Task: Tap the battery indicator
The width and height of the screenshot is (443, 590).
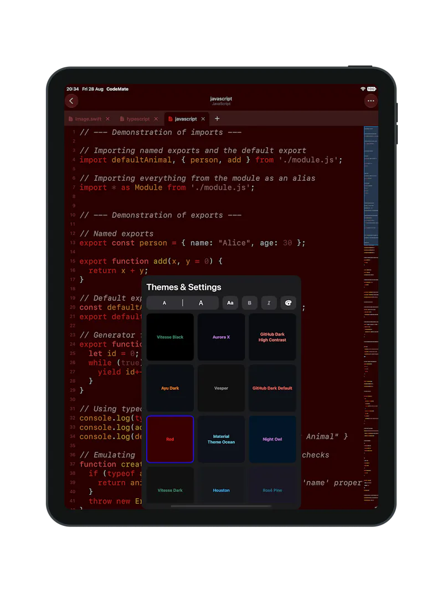Action: click(372, 89)
